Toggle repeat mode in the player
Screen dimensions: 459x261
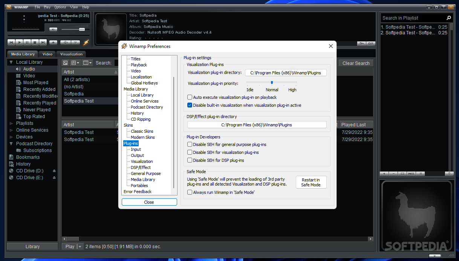76,43
